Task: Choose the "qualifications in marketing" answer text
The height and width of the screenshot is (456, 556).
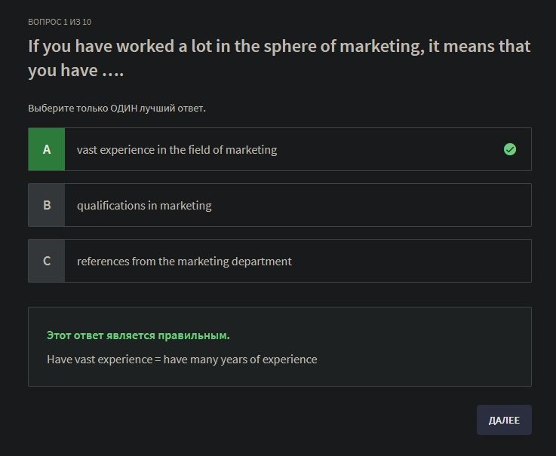Action: tap(144, 206)
